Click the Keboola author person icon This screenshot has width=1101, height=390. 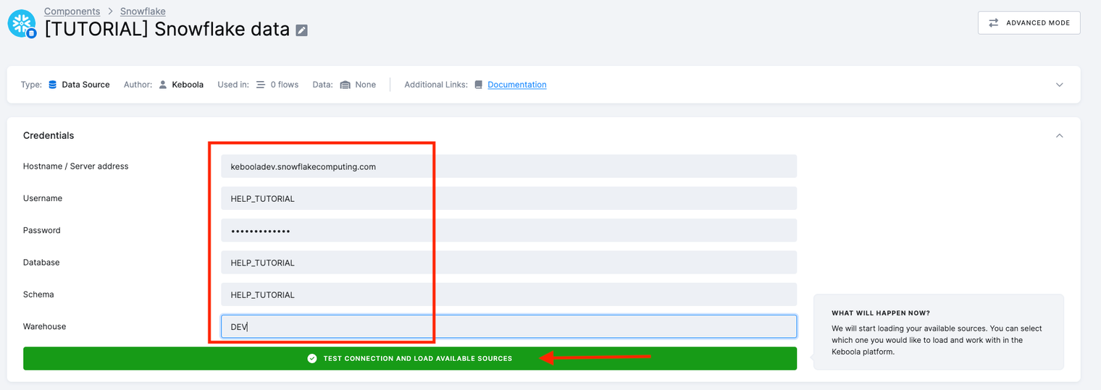coord(163,85)
